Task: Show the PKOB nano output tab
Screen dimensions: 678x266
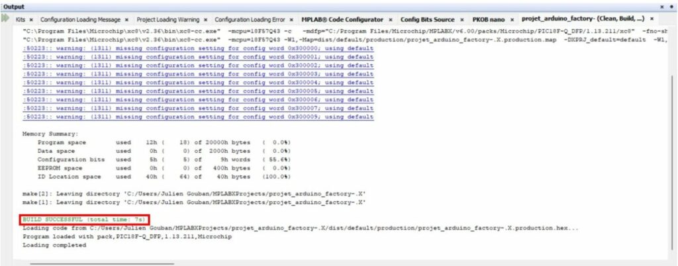Action: tap(488, 20)
